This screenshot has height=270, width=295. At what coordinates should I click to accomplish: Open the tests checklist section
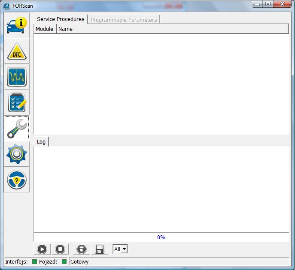(x=17, y=103)
